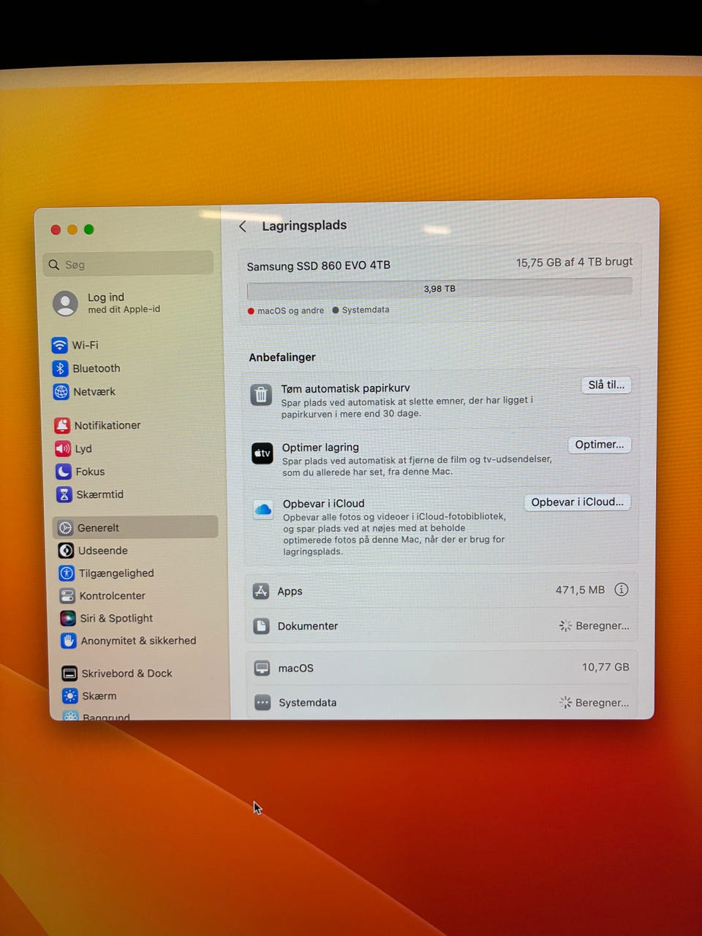Click Beregner... in Systemdata row
Viewport: 702px width, 936px height.
point(603,703)
